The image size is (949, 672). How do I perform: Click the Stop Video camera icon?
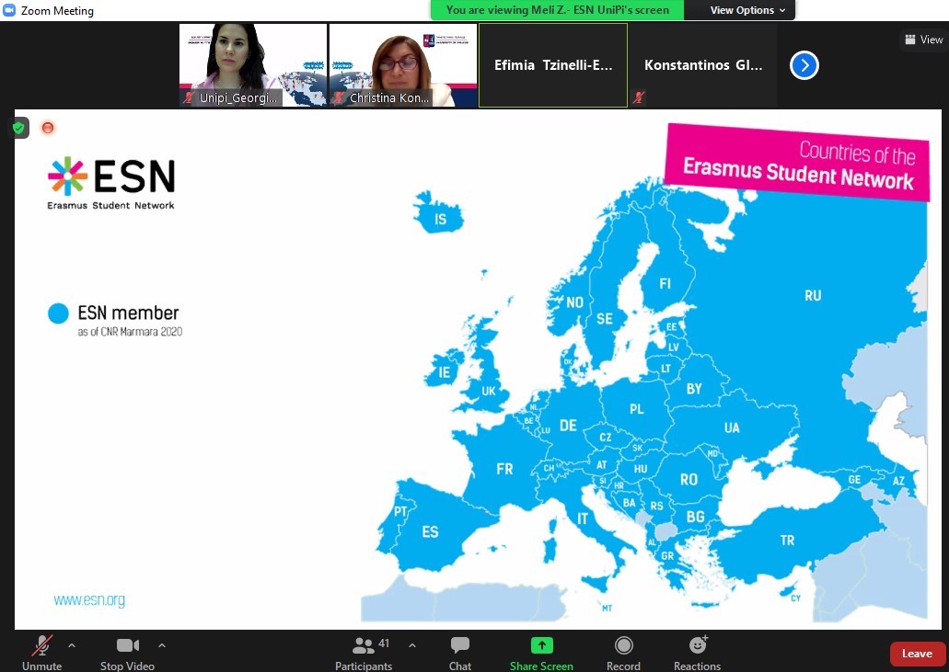pyautogui.click(x=128, y=645)
